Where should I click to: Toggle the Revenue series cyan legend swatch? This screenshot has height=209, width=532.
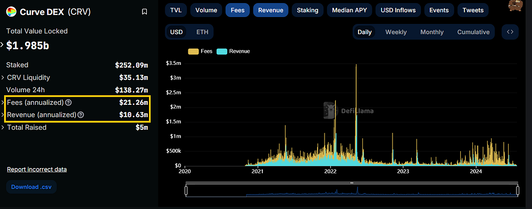[221, 52]
